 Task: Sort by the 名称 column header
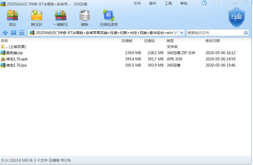[x=4, y=41]
